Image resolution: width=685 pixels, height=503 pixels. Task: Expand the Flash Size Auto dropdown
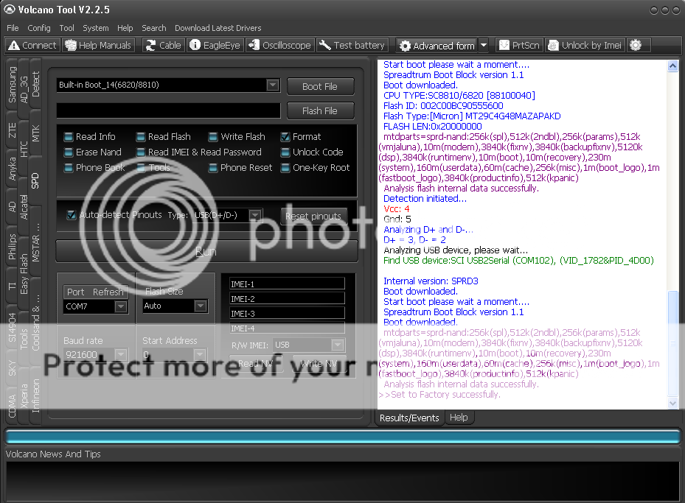click(201, 306)
